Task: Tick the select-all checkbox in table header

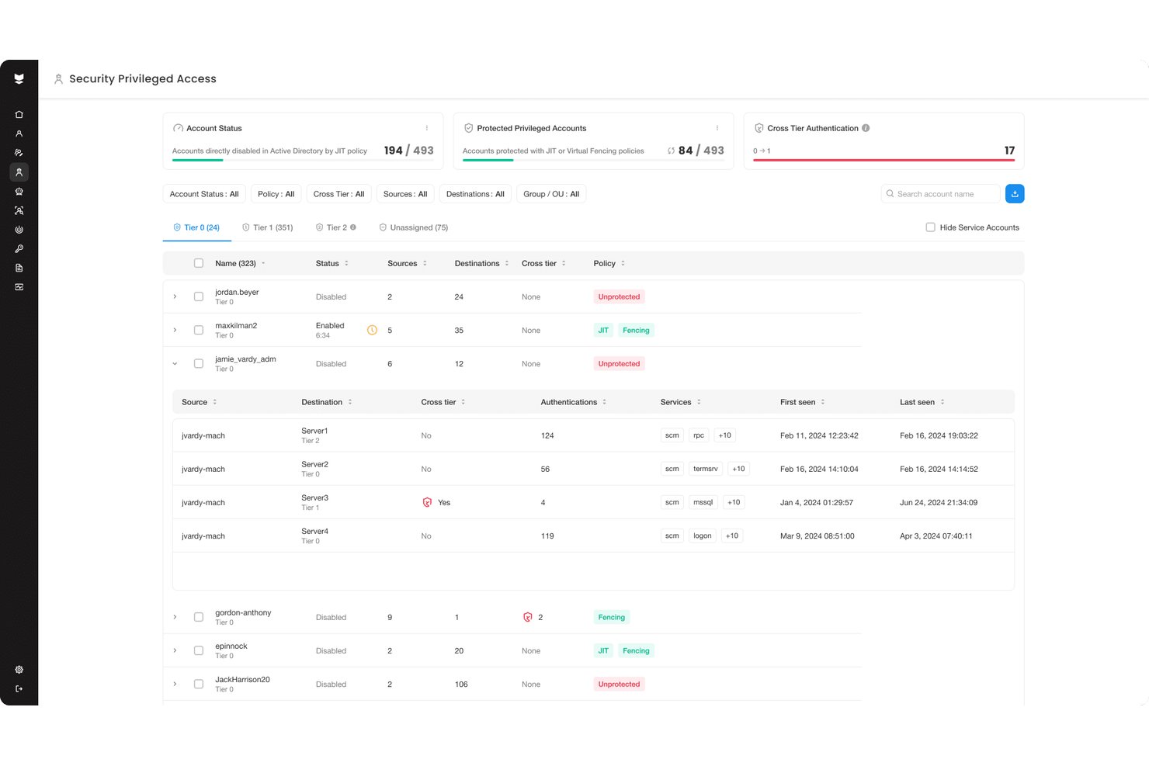Action: 199,263
